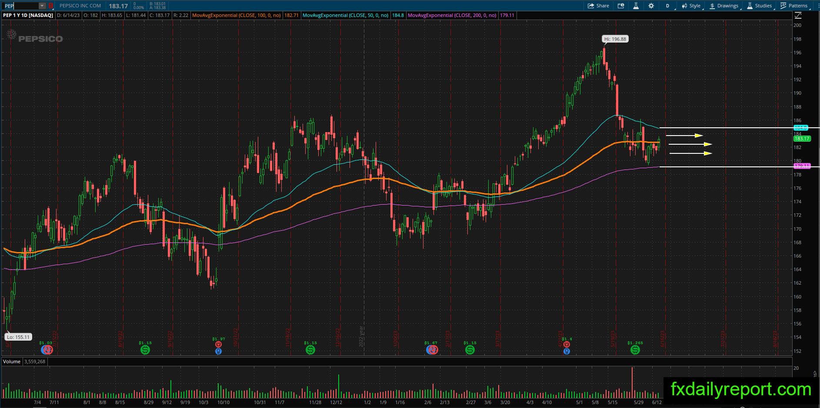The width and height of the screenshot is (820, 408).
Task: Click the H: 183.65 high value
Action: [111, 15]
